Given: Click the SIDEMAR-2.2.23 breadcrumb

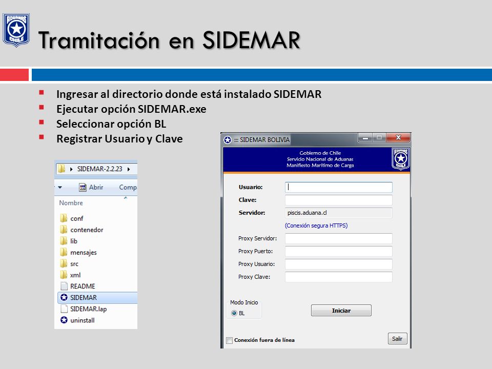Looking at the screenshot, I should (x=100, y=169).
